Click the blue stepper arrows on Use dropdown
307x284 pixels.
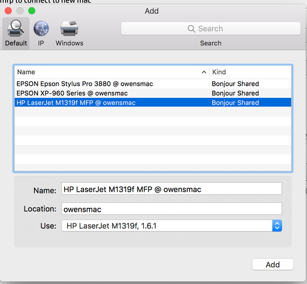(x=277, y=226)
